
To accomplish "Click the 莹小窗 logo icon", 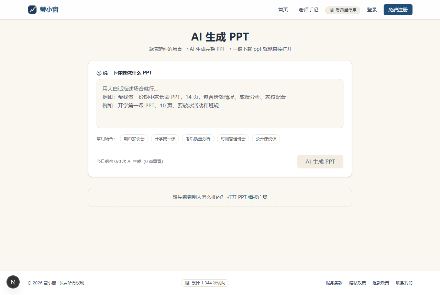I will point(32,10).
